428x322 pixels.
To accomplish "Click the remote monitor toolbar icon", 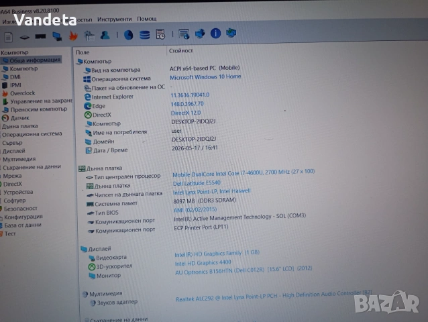I will pos(184,34).
